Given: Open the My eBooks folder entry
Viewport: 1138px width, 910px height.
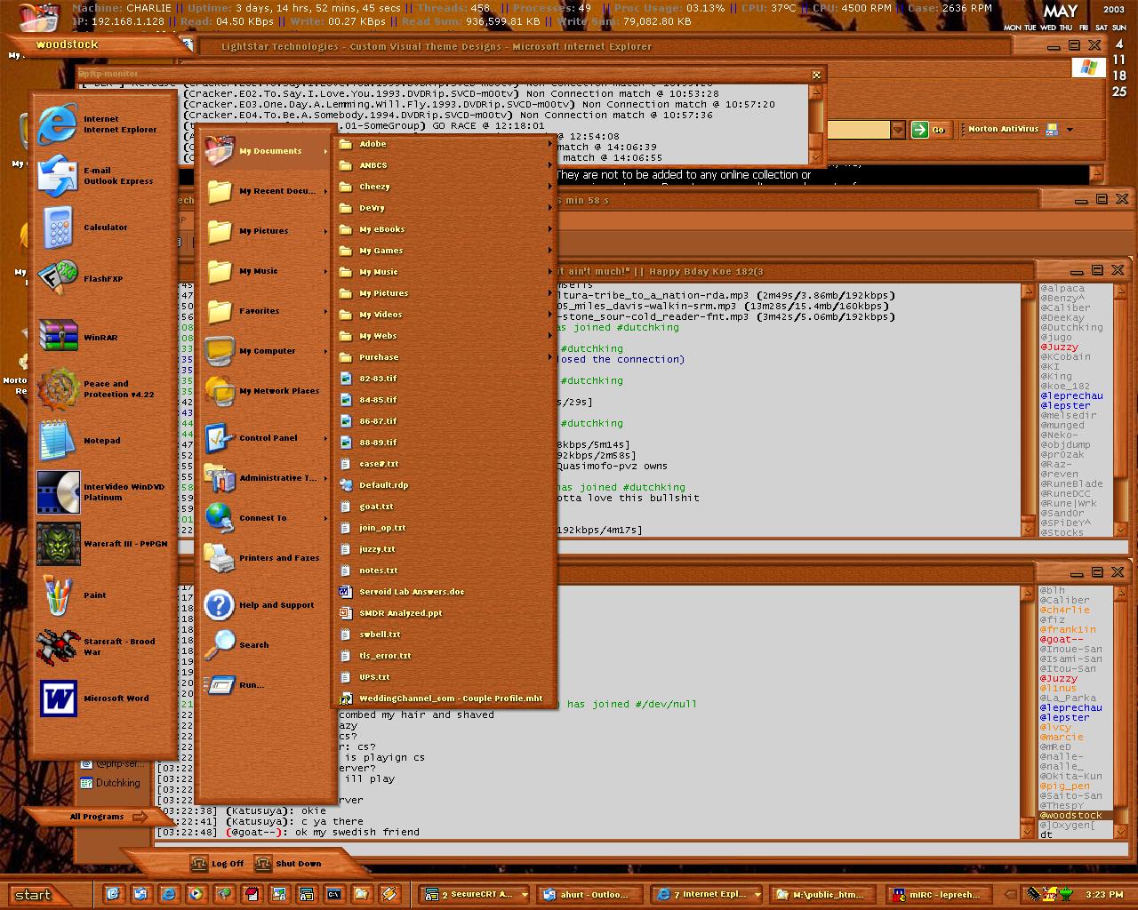Looking at the screenshot, I should tap(445, 229).
